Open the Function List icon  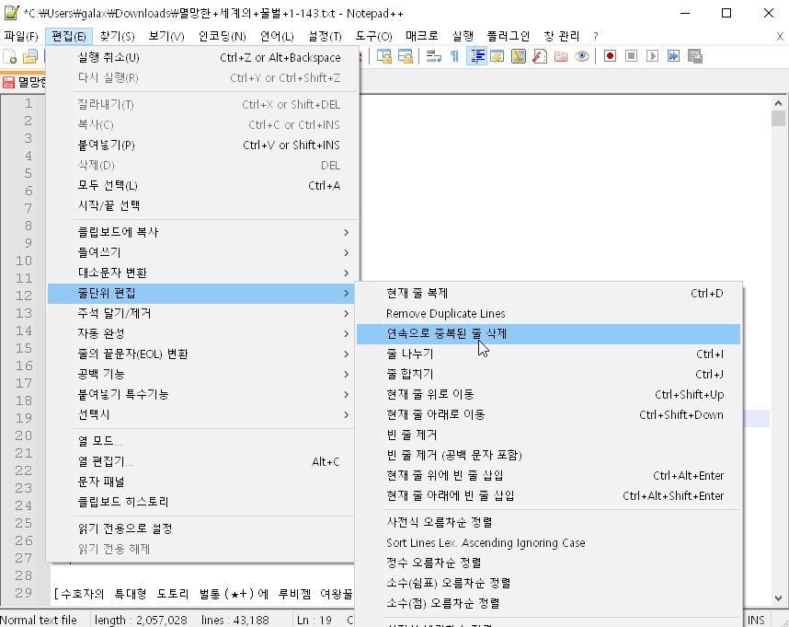(540, 56)
